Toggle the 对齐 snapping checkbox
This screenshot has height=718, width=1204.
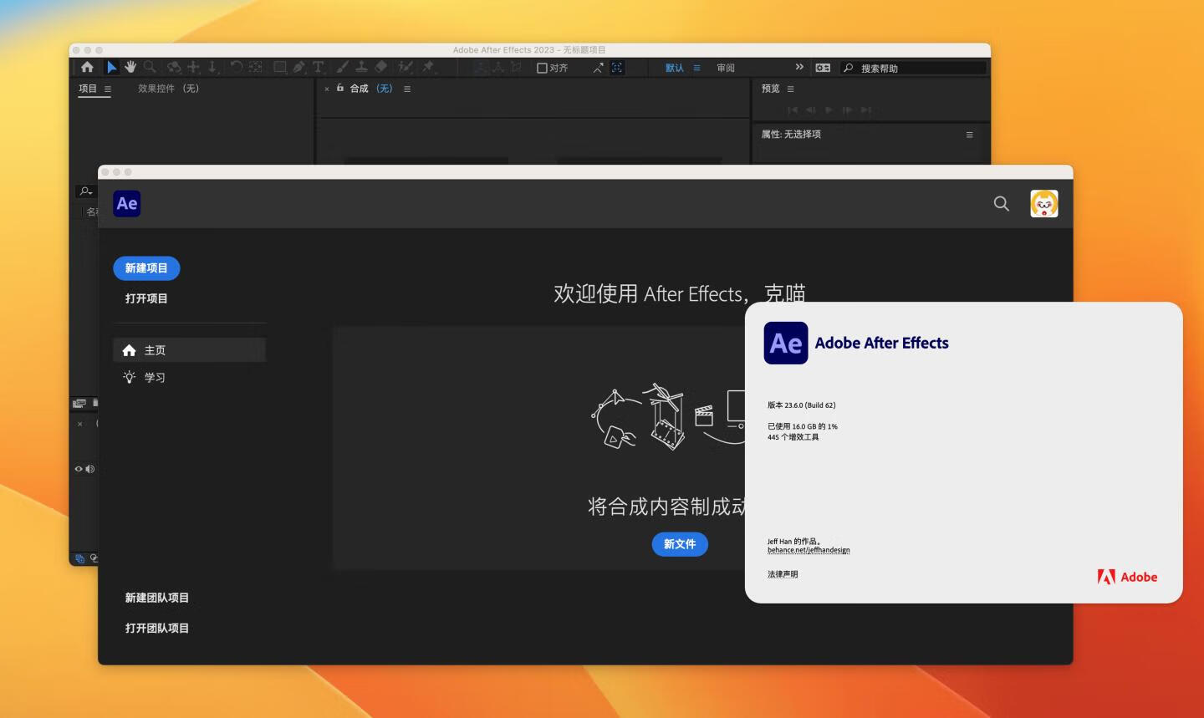tap(542, 68)
